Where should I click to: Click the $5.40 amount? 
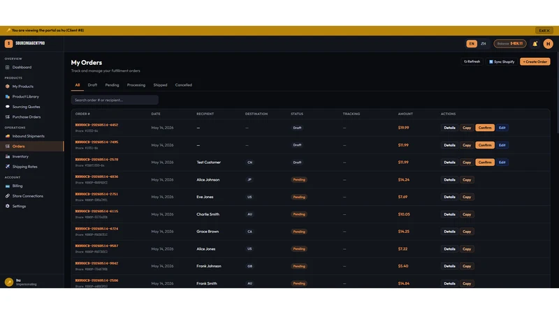403,266
